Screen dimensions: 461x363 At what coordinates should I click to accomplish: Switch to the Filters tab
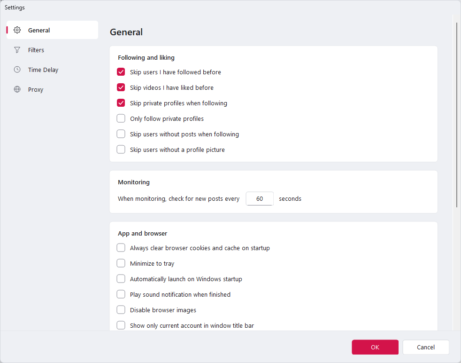52,50
